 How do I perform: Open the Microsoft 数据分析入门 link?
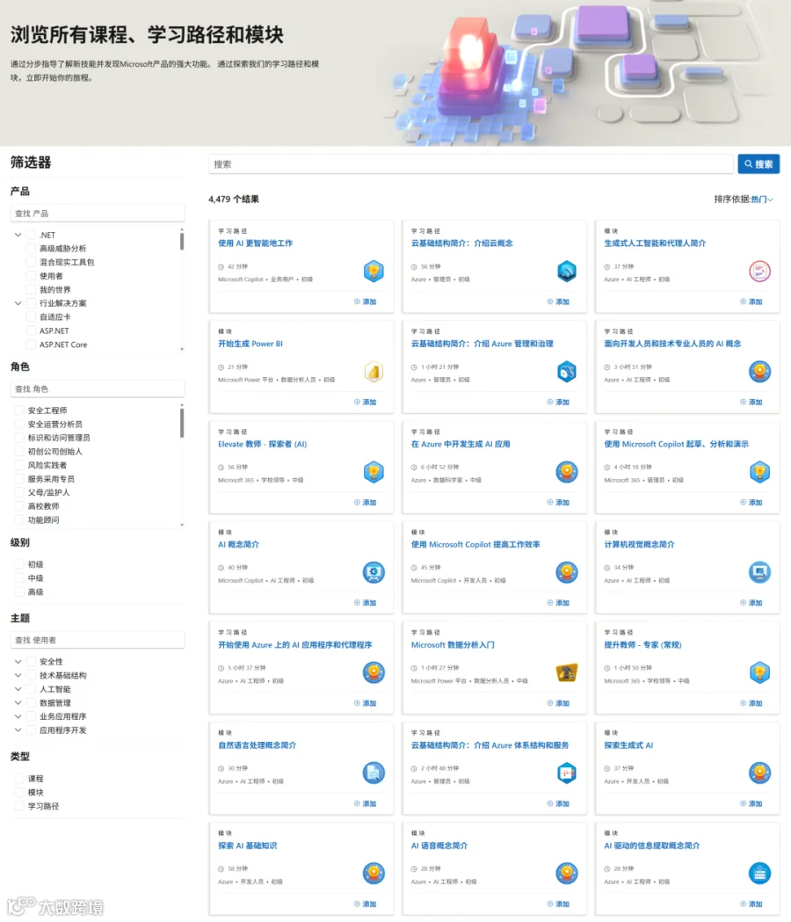coord(453,645)
